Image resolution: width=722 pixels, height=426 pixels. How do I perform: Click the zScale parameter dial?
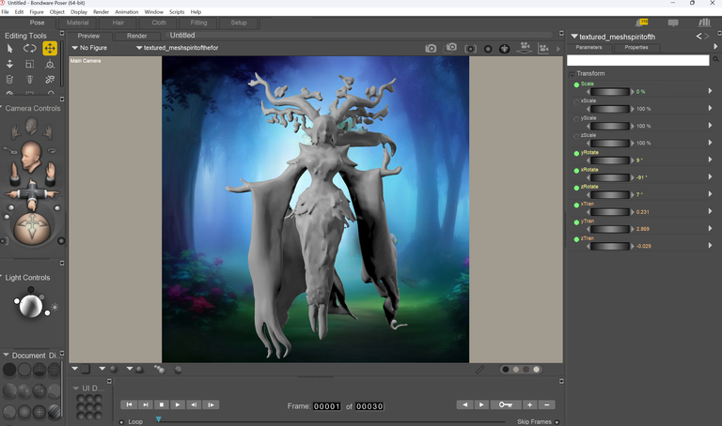610,143
